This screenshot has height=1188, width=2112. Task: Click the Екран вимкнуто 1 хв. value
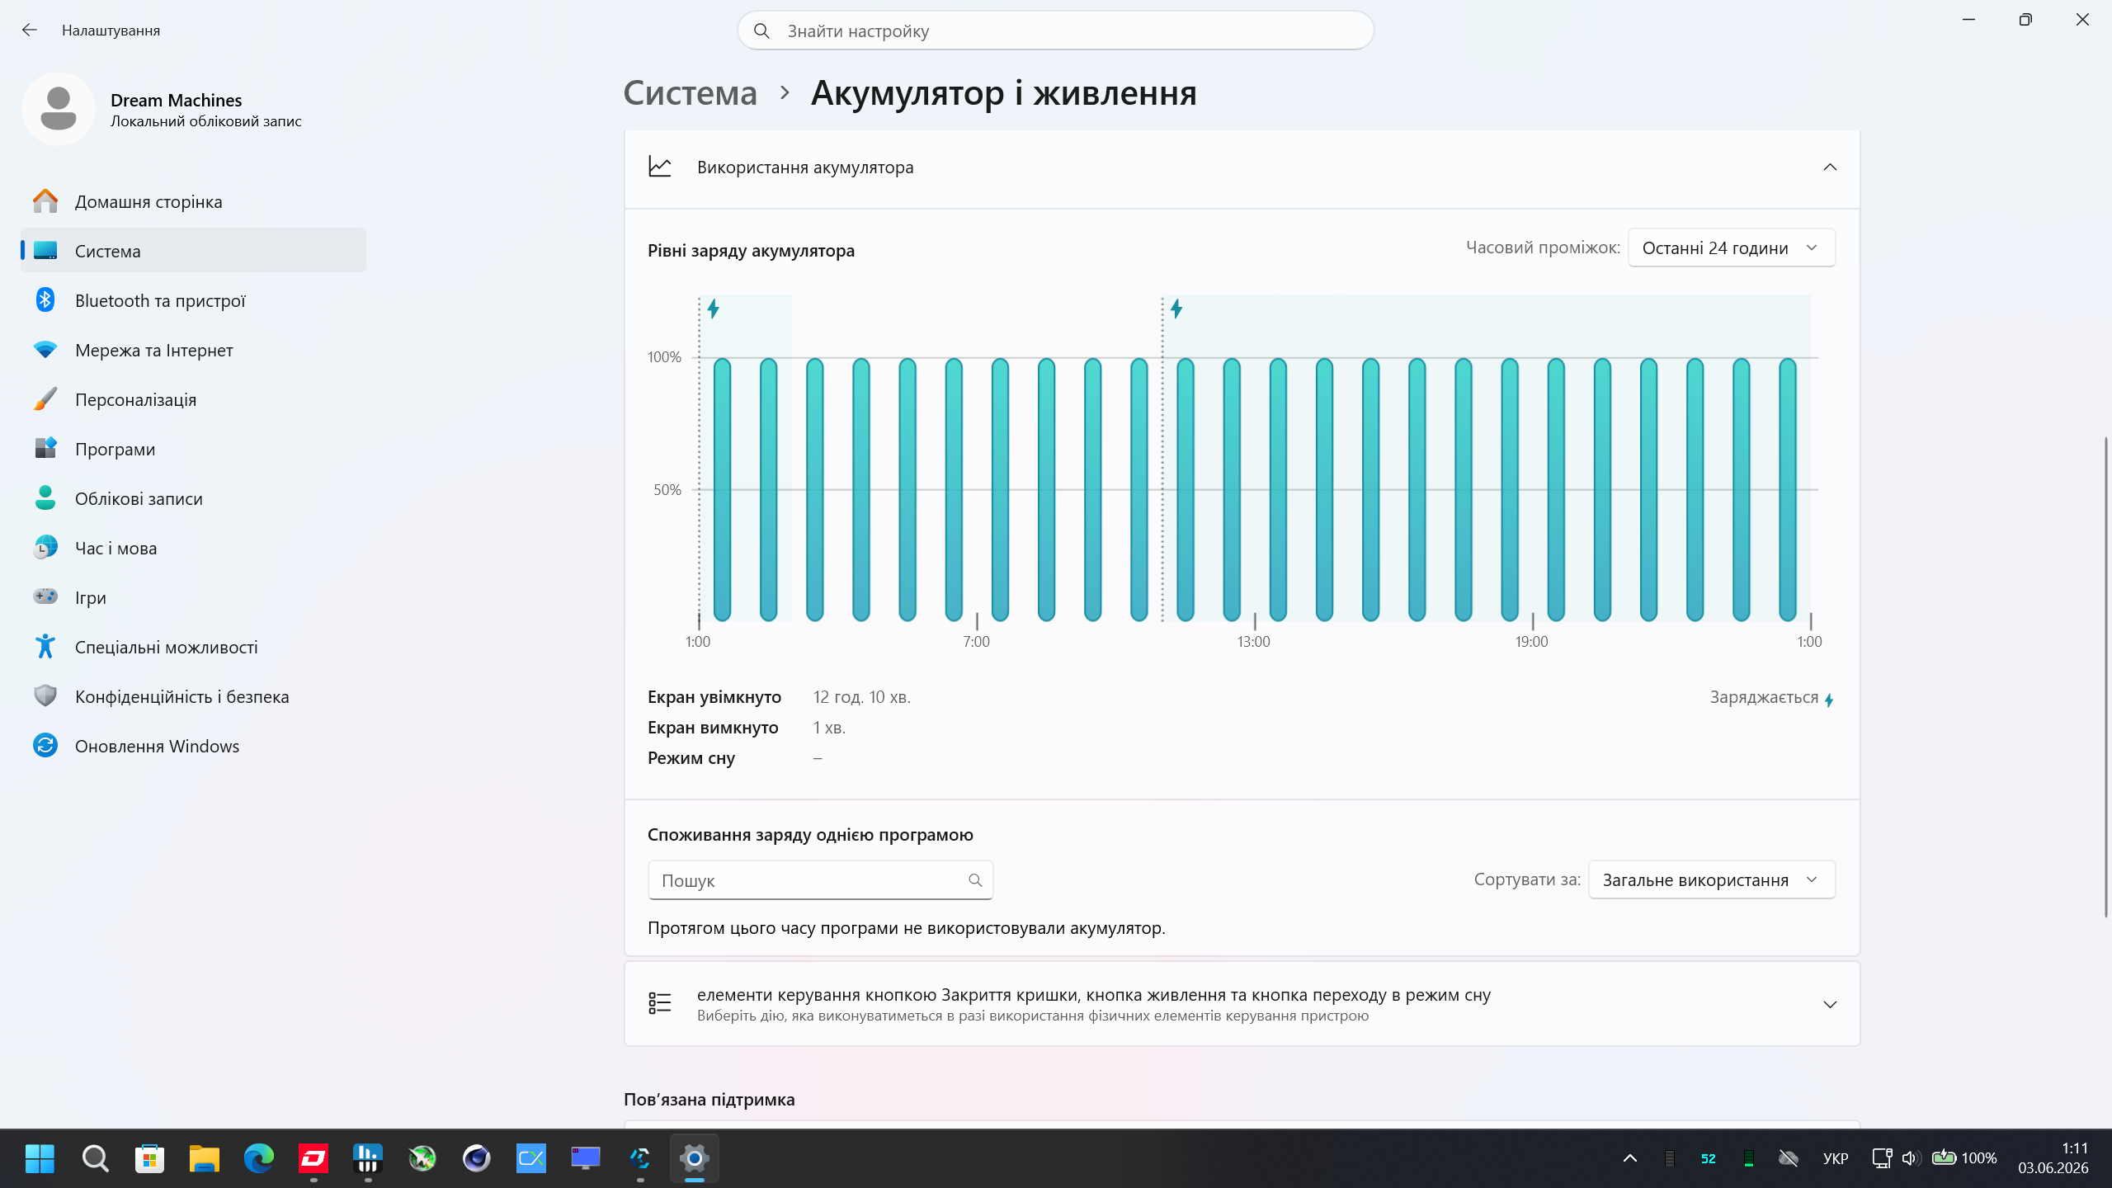829,728
